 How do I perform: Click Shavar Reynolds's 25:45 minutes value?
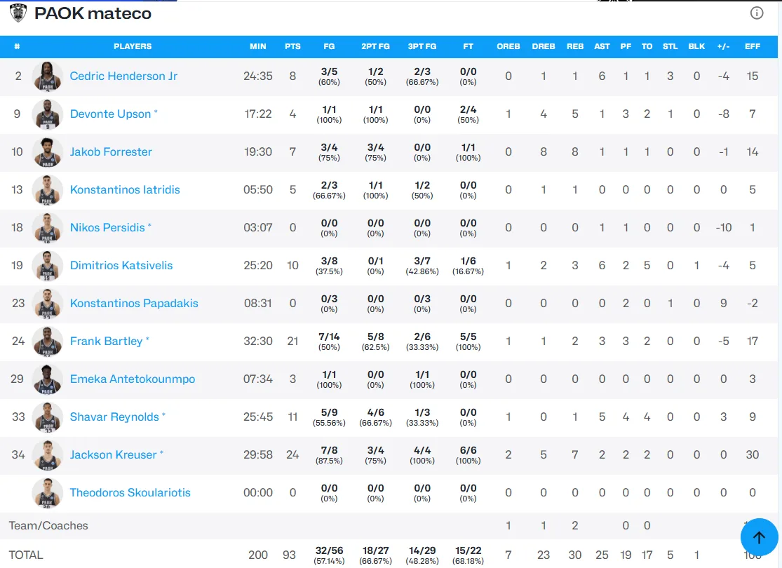[x=258, y=417]
